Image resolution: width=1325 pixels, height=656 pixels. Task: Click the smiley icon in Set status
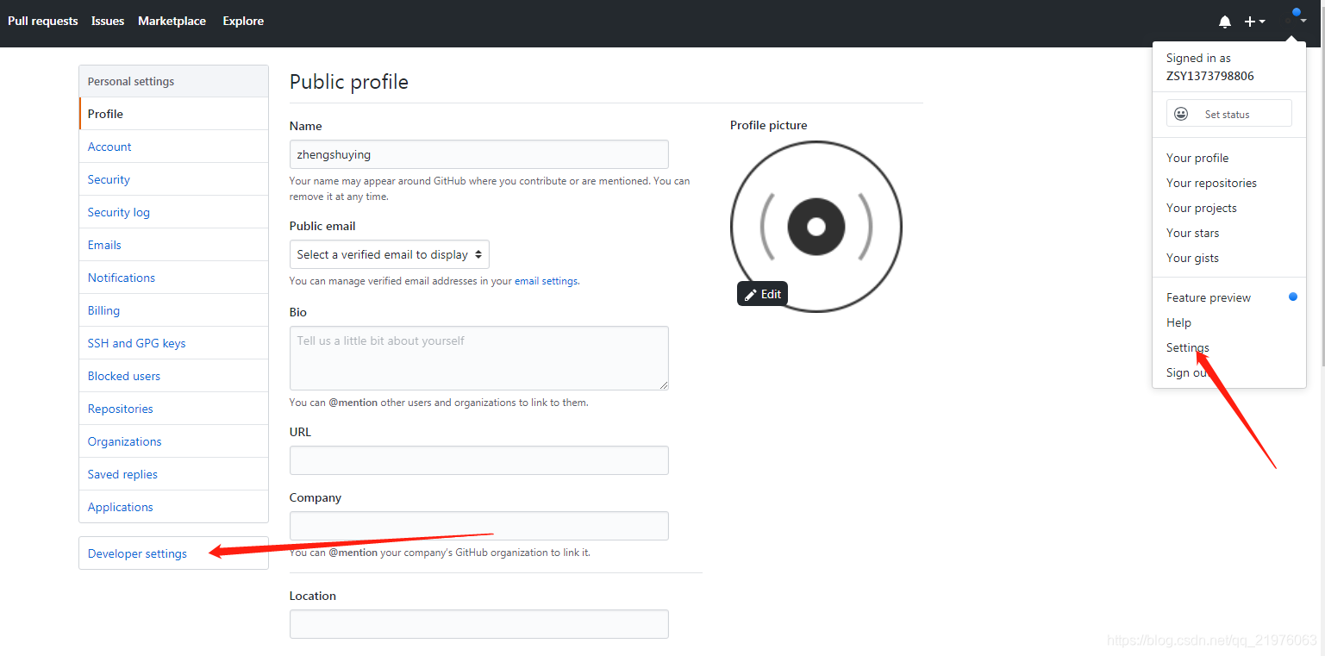(1181, 114)
